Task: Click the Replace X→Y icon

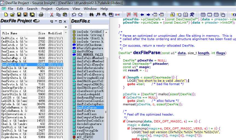Action: [x=117, y=15]
